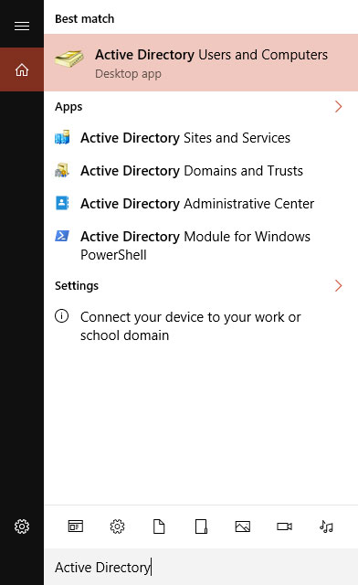Select the Home icon in sidebar
This screenshot has height=585, width=358.
coord(22,69)
